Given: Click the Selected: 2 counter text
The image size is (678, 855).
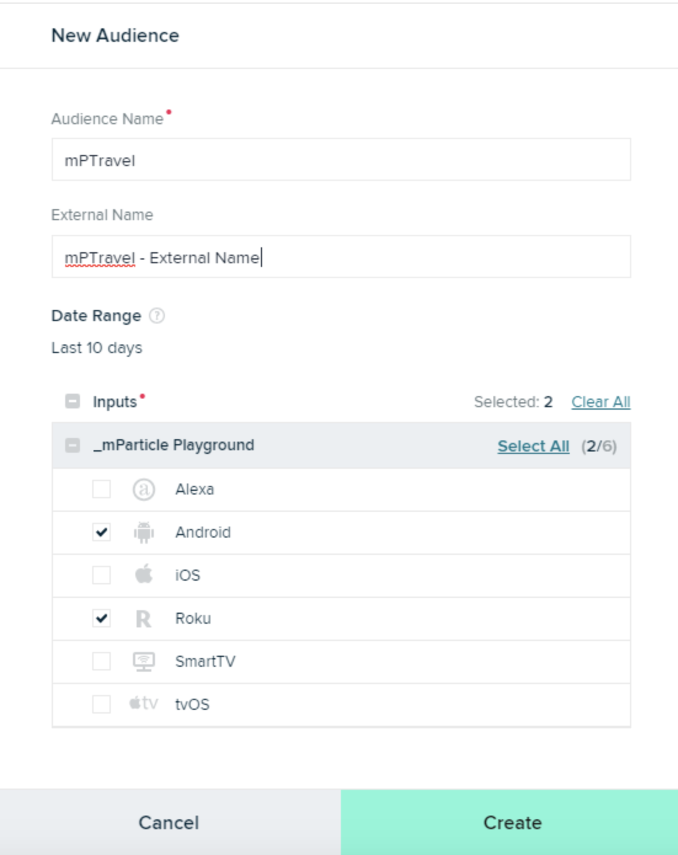Looking at the screenshot, I should [513, 402].
